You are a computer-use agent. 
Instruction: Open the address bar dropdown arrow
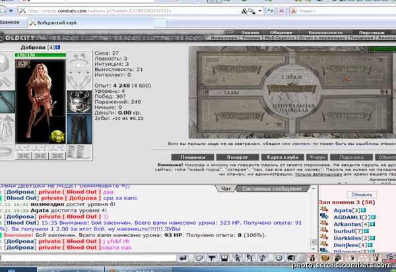coord(260,11)
